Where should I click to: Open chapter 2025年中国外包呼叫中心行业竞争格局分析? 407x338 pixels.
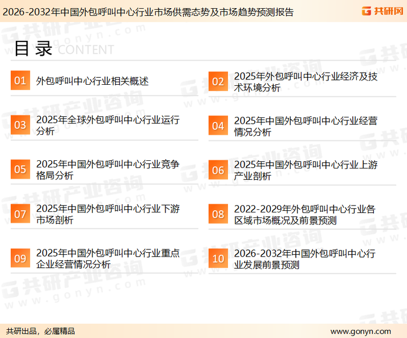pos(108,170)
